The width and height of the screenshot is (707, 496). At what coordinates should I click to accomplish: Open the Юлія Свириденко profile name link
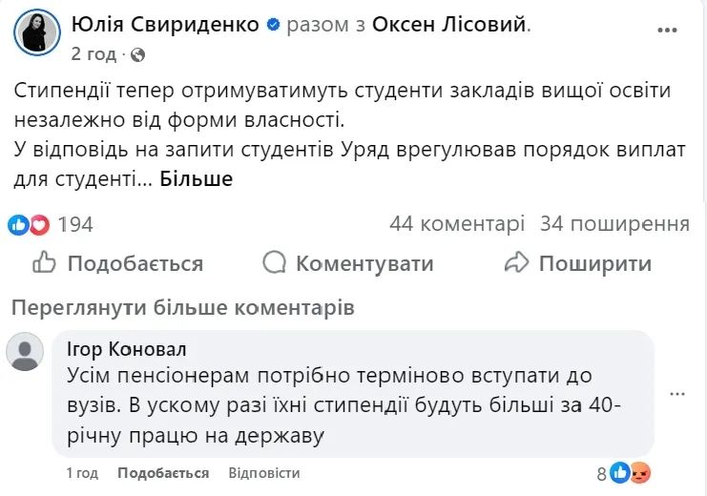(x=165, y=25)
